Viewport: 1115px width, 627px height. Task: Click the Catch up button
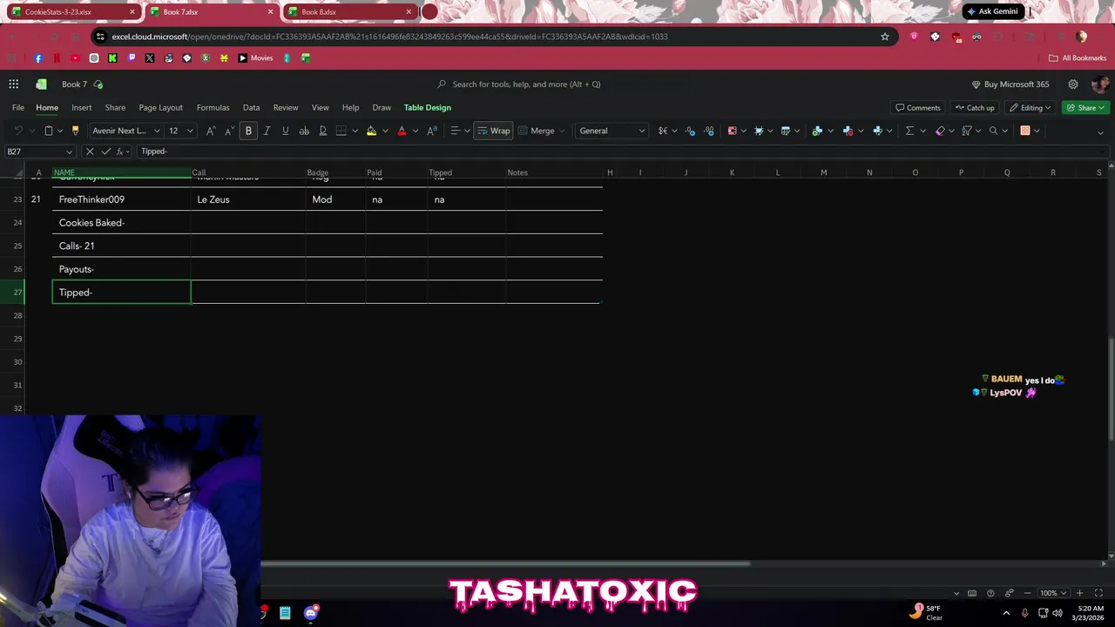tap(974, 107)
